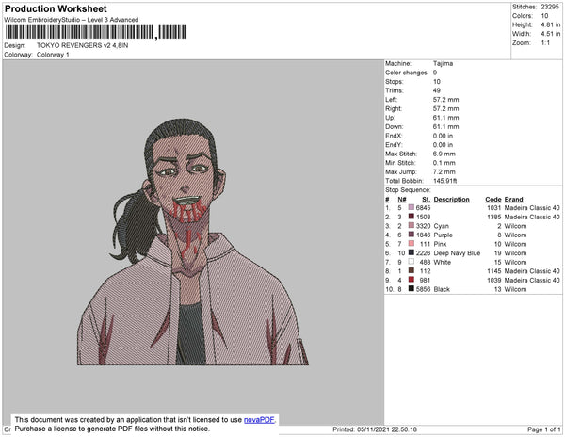Image resolution: width=565 pixels, height=437 pixels.
Task: Click the 'Code' column header
Action: coord(493,200)
